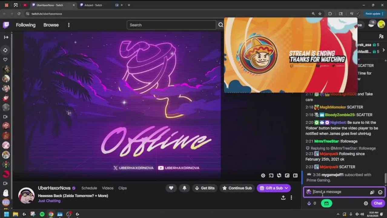This screenshot has height=218, width=387.
Task: Click the share upload icon
Action: tap(283, 197)
